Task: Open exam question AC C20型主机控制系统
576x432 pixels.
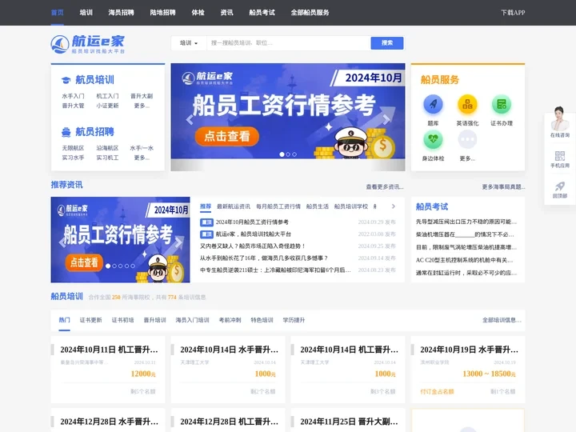Action: coord(464,260)
